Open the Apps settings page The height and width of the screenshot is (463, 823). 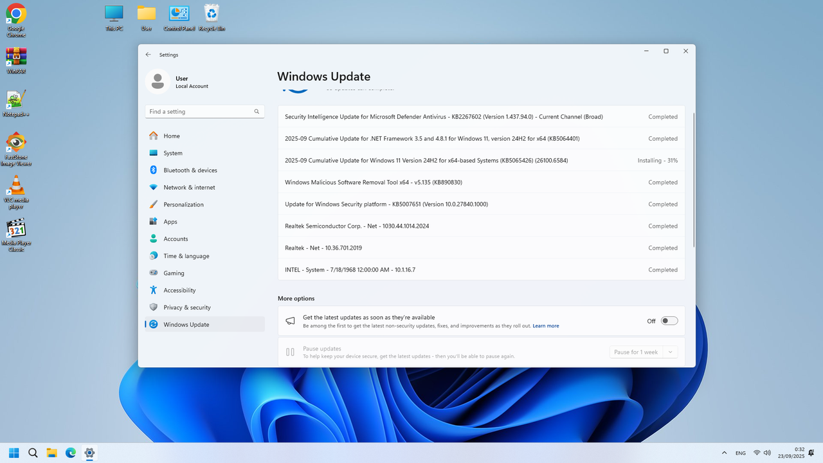[x=205, y=222]
